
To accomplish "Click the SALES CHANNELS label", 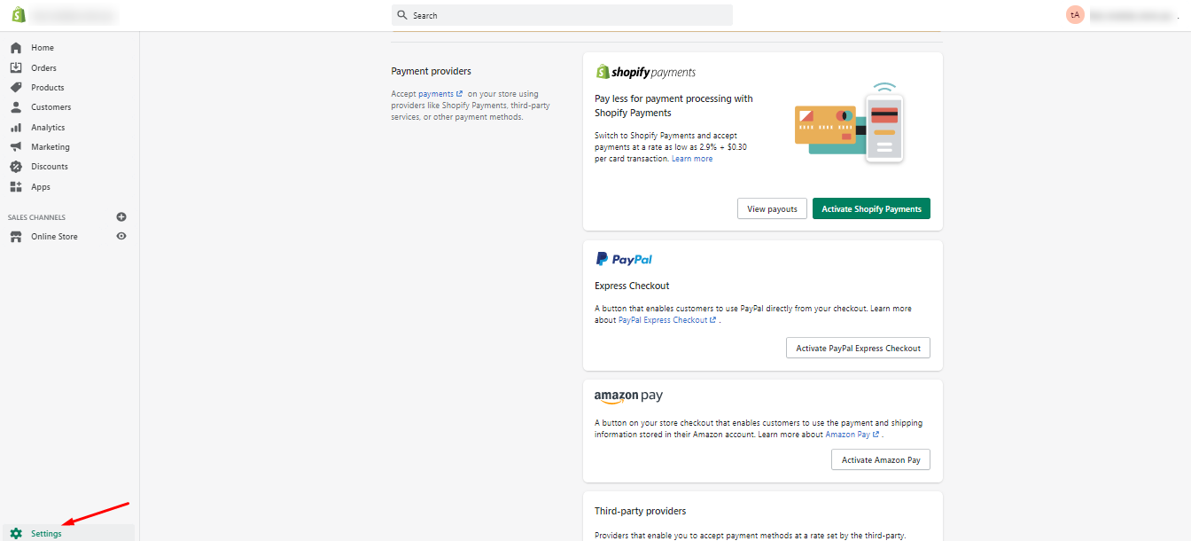I will tap(36, 217).
